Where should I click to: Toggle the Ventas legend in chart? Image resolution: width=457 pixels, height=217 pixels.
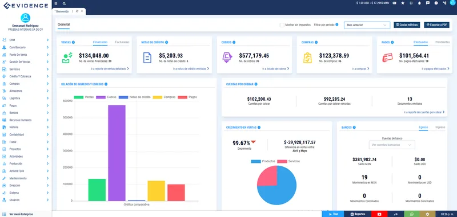pyautogui.click(x=84, y=97)
